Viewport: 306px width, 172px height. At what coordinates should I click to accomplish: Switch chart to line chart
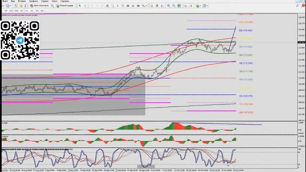(162, 6)
